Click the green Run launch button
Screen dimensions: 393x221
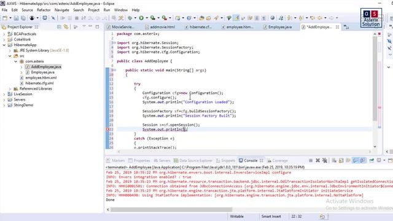141,18
